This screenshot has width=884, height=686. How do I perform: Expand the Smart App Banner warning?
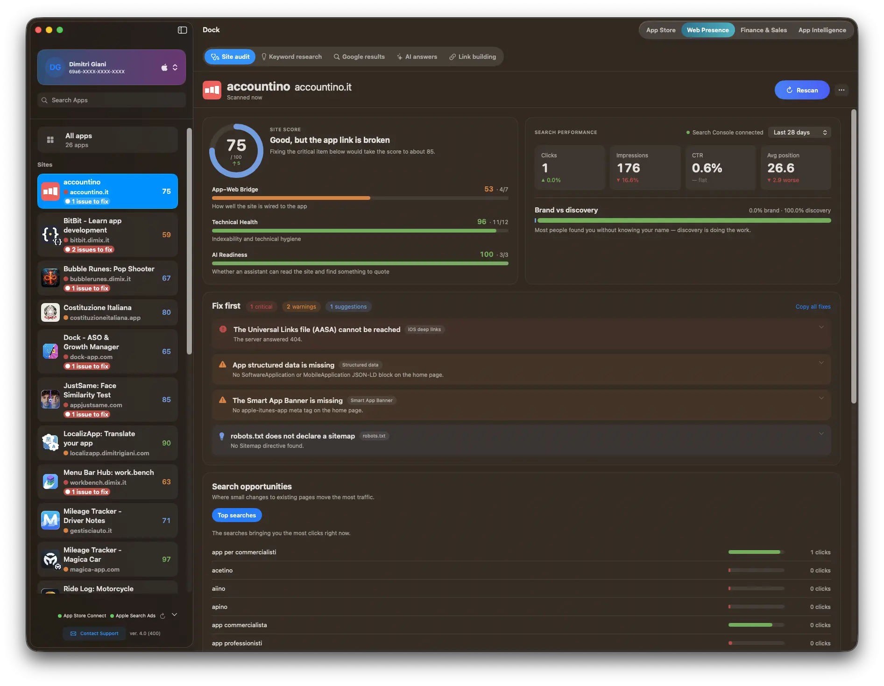tap(821, 398)
